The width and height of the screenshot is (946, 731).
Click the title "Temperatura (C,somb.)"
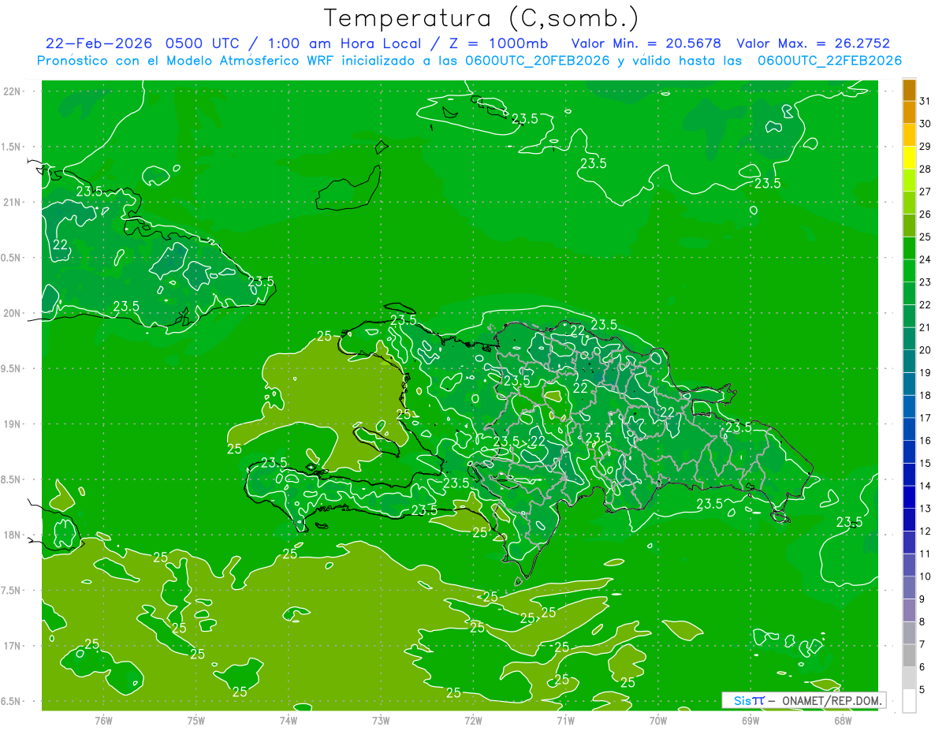click(x=482, y=18)
